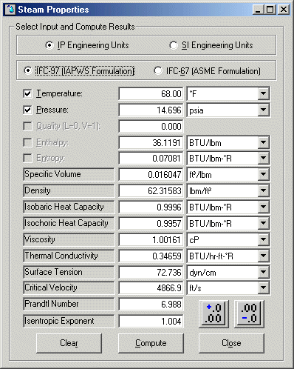Toggle the Enthalpy checkbox
294x369 pixels.
point(27,142)
